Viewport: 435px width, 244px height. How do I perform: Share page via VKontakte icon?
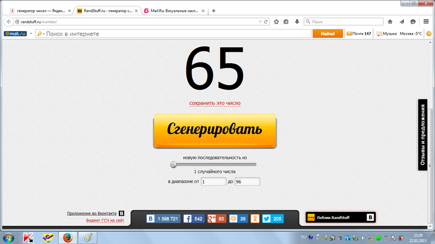pos(151,218)
